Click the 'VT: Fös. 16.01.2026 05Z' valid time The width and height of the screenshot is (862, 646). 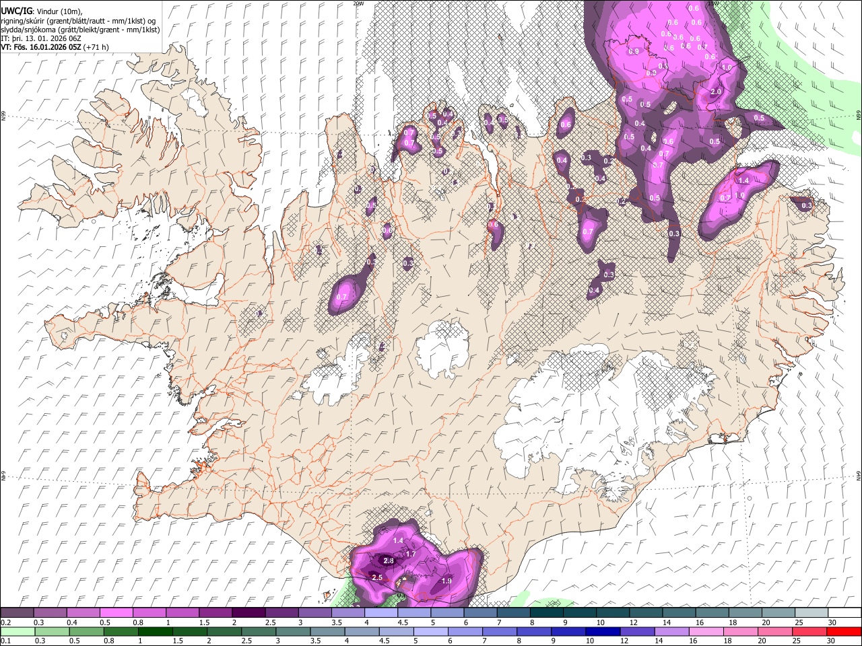[41, 47]
